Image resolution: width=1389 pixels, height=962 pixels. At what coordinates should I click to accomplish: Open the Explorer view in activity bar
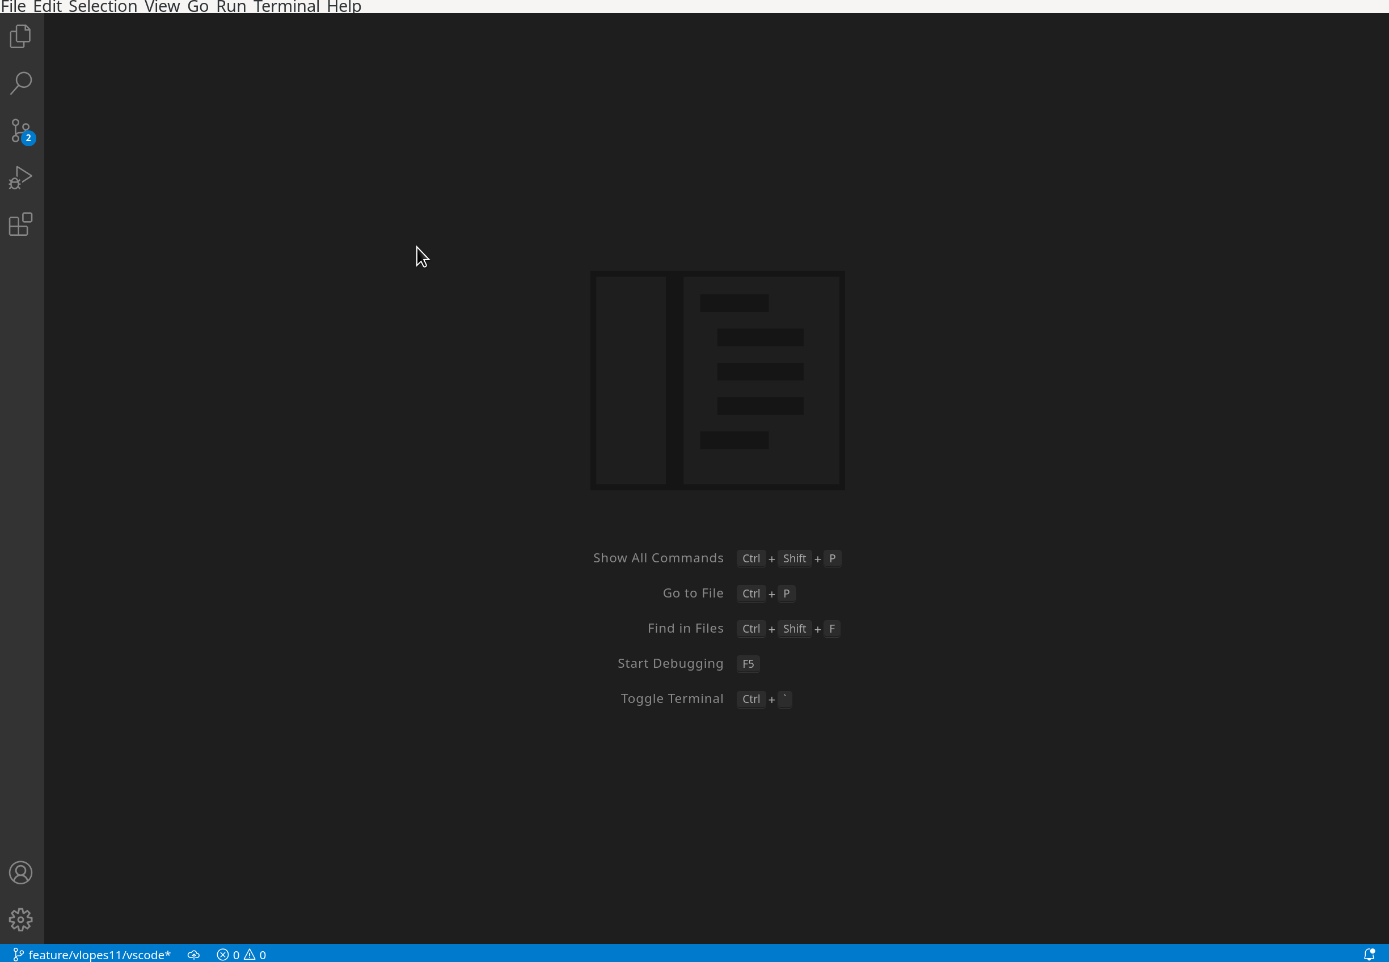20,37
